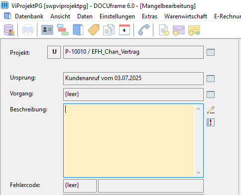Click the colored workflow boxes icon
This screenshot has width=241, height=195.
tap(63, 30)
